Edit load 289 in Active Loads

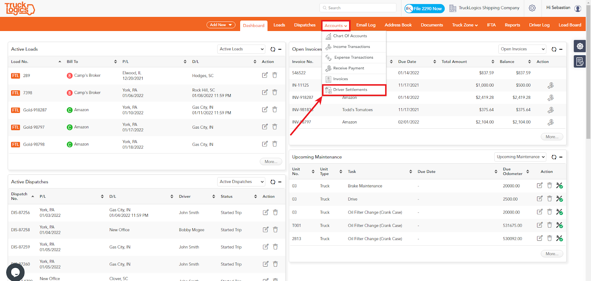265,75
